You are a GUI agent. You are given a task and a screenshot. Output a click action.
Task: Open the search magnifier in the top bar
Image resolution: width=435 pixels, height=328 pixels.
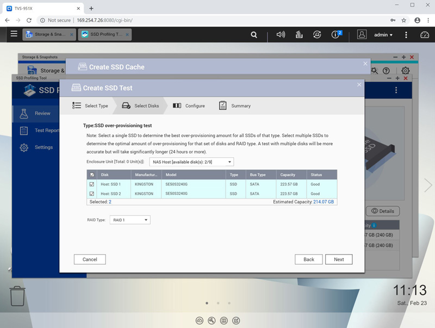pyautogui.click(x=254, y=35)
